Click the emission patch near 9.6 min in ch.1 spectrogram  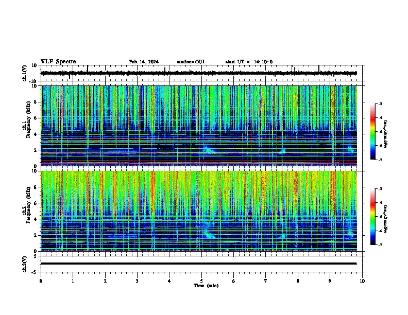click(351, 149)
